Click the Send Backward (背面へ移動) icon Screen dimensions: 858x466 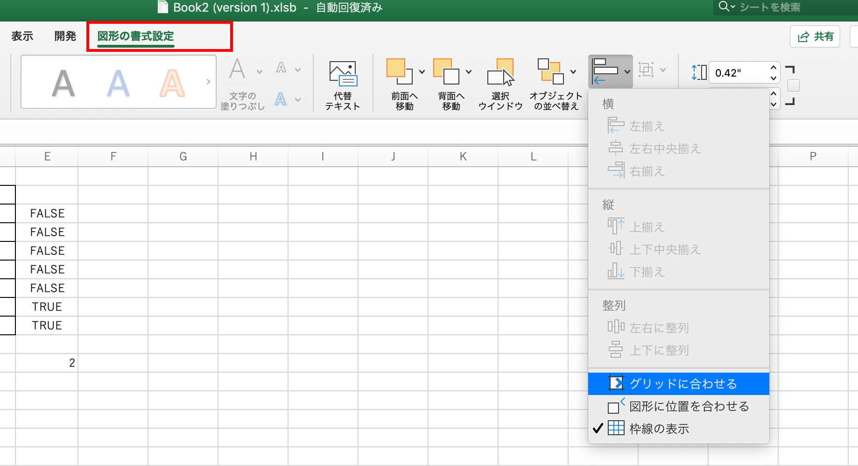446,71
